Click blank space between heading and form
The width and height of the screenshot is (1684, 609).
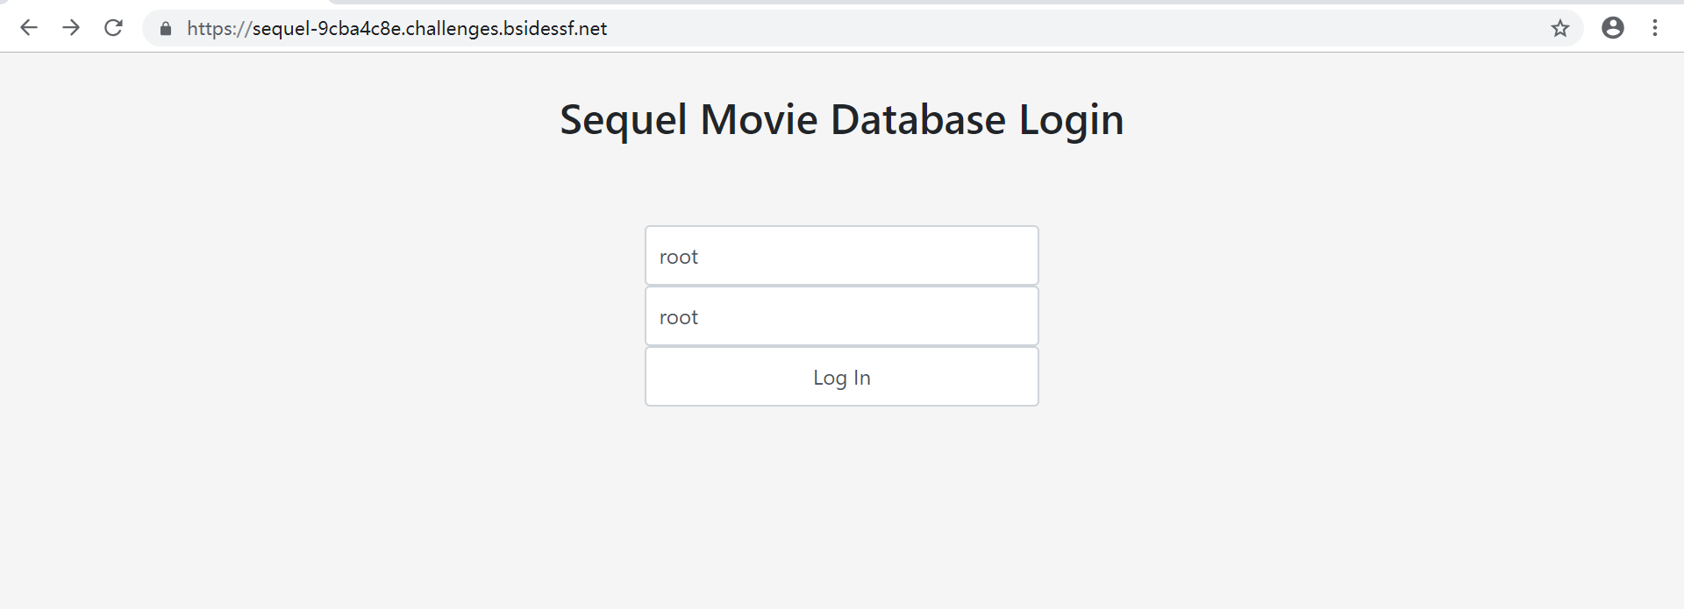(x=842, y=186)
